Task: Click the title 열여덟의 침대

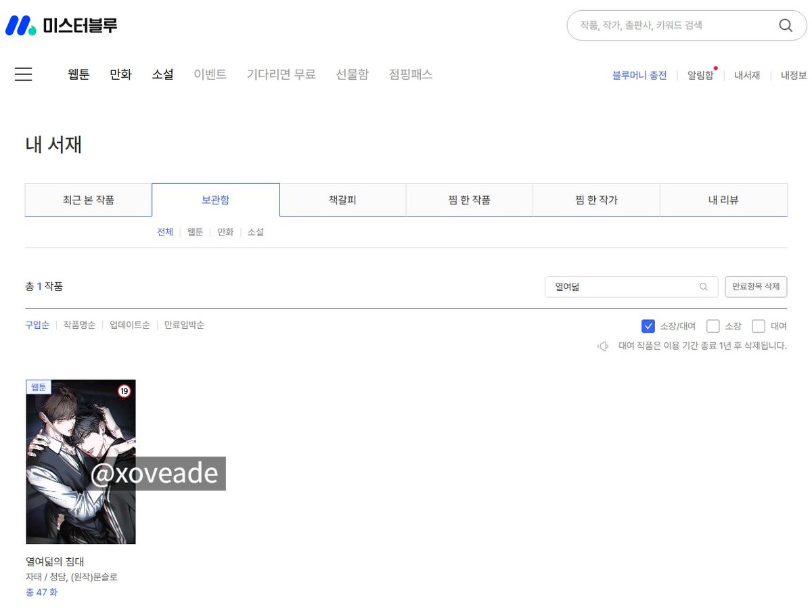Action: 54,562
